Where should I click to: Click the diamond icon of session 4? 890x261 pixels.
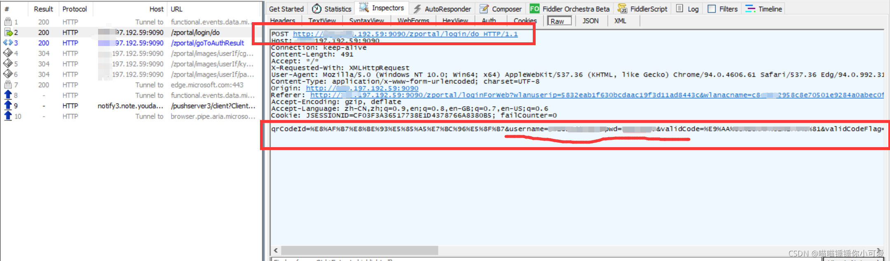click(8, 53)
